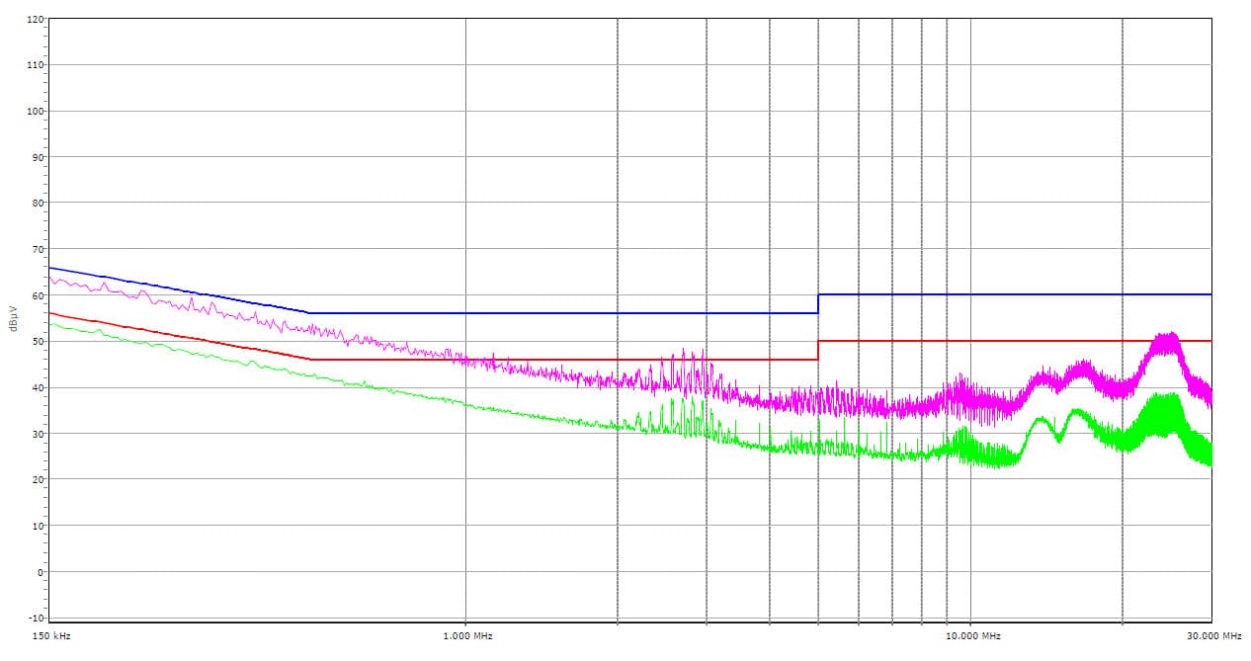Viewport: 1251px width, 661px height.
Task: Select the step in the red limit line
Action: click(x=818, y=350)
